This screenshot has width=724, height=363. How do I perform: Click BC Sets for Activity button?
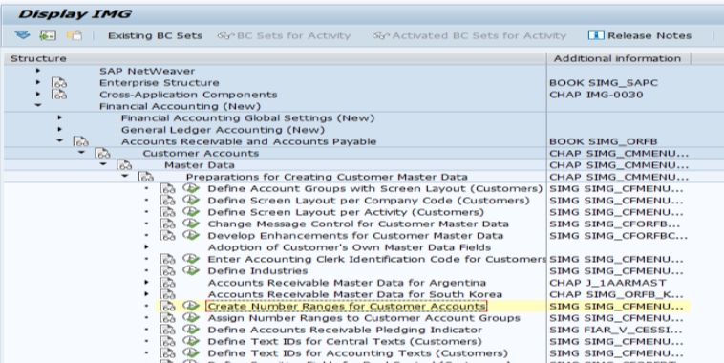click(x=284, y=35)
